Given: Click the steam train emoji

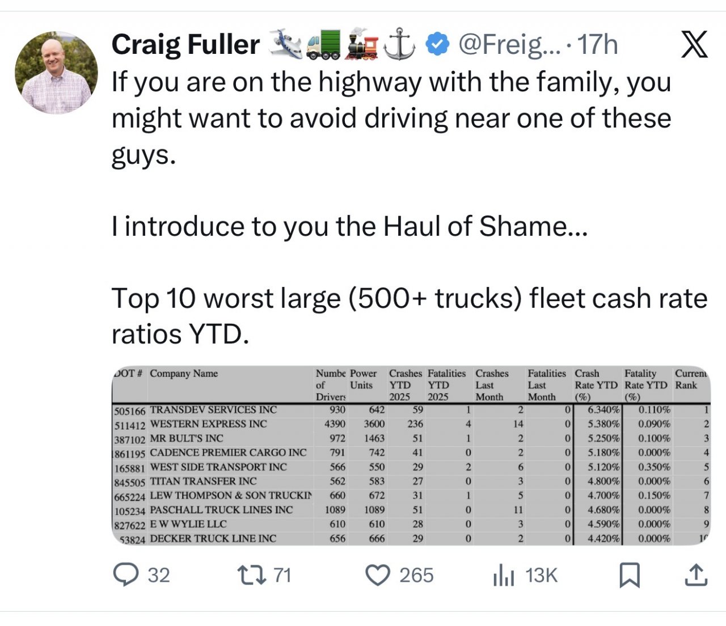Looking at the screenshot, I should pos(362,45).
